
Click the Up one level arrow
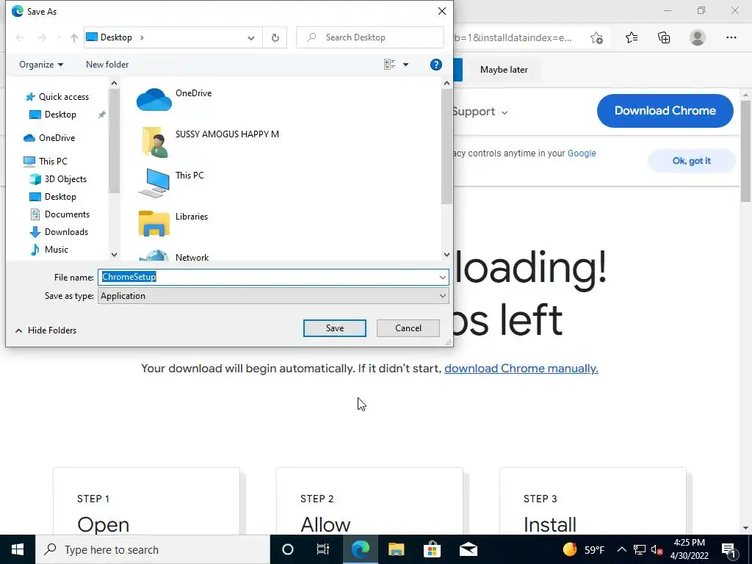tap(74, 37)
